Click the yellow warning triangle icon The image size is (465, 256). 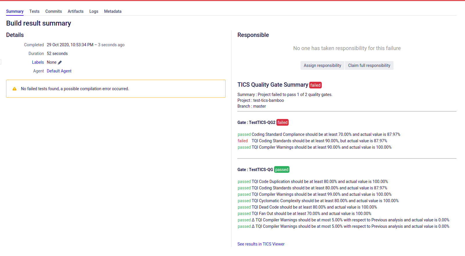point(15,89)
